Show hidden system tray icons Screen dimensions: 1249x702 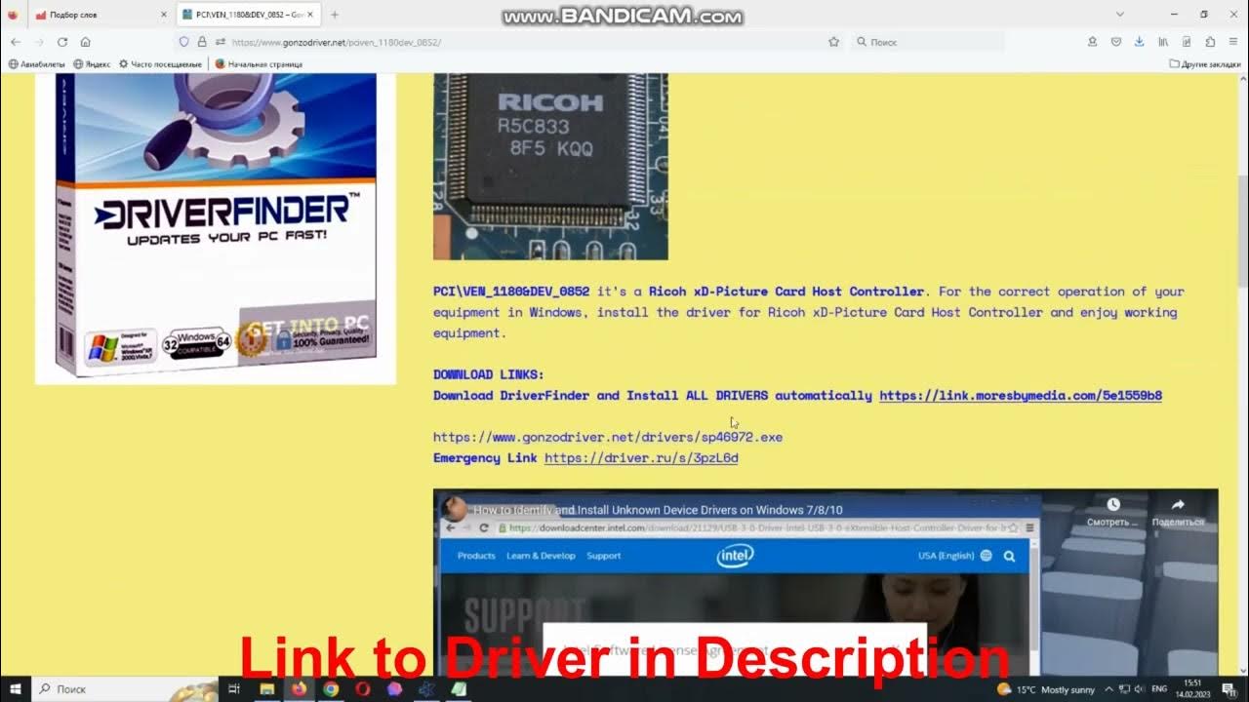click(x=1108, y=689)
